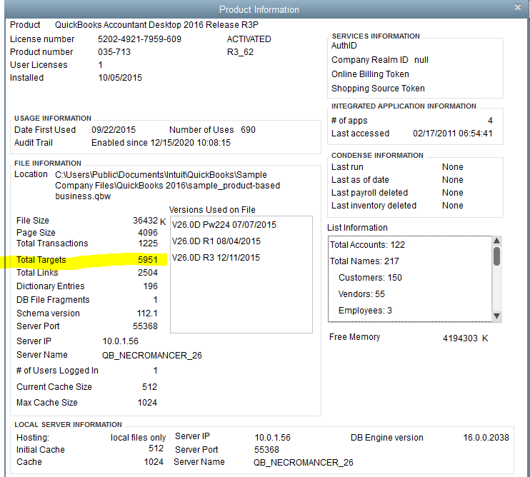Image resolution: width=530 pixels, height=477 pixels.
Task: Click the Product Information title bar text
Action: 259,9
